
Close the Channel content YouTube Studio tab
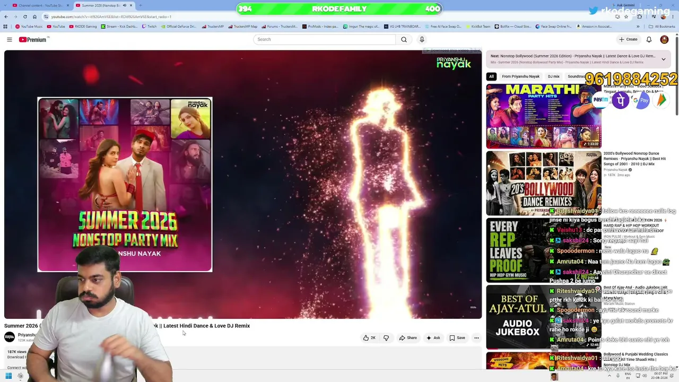pos(67,5)
